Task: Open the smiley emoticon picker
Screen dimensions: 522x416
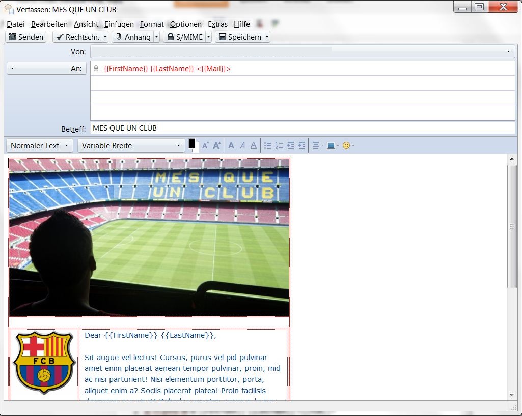Action: 348,145
